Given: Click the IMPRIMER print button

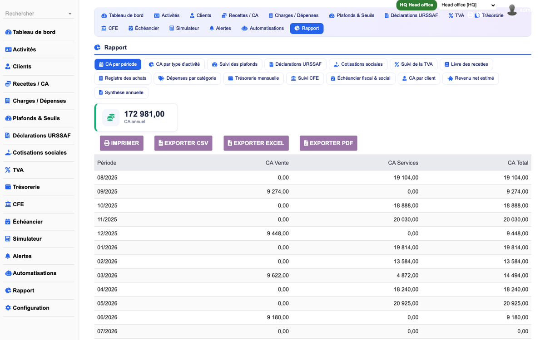Looking at the screenshot, I should click(122, 143).
